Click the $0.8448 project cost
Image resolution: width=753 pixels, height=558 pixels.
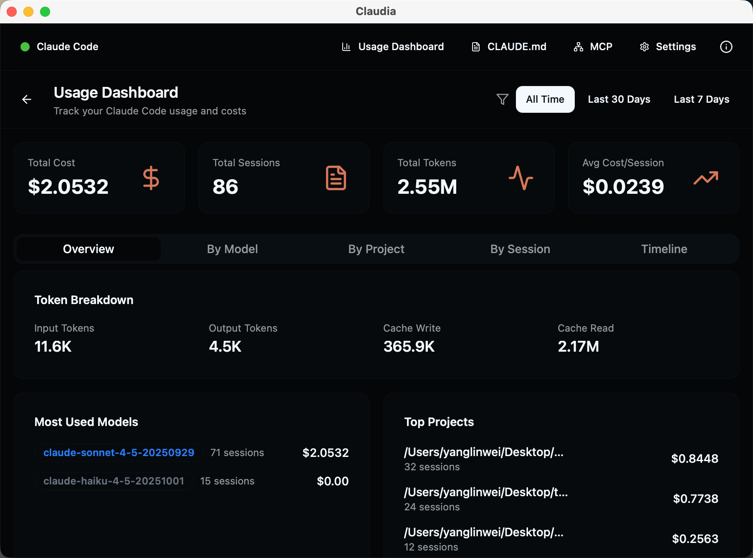[695, 459]
